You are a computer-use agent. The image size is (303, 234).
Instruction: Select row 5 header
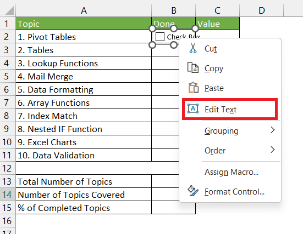[x=7, y=76]
